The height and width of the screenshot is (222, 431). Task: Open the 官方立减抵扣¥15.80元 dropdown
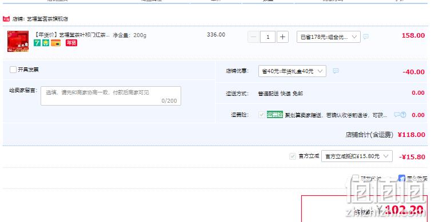pyautogui.click(x=357, y=156)
